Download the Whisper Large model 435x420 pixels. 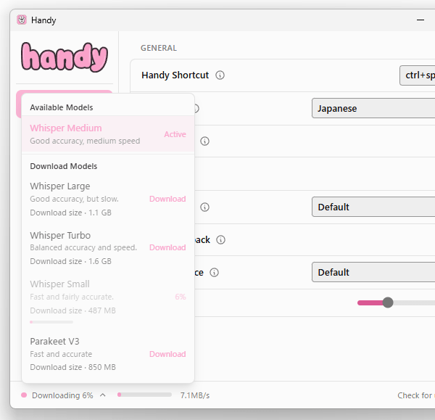167,199
